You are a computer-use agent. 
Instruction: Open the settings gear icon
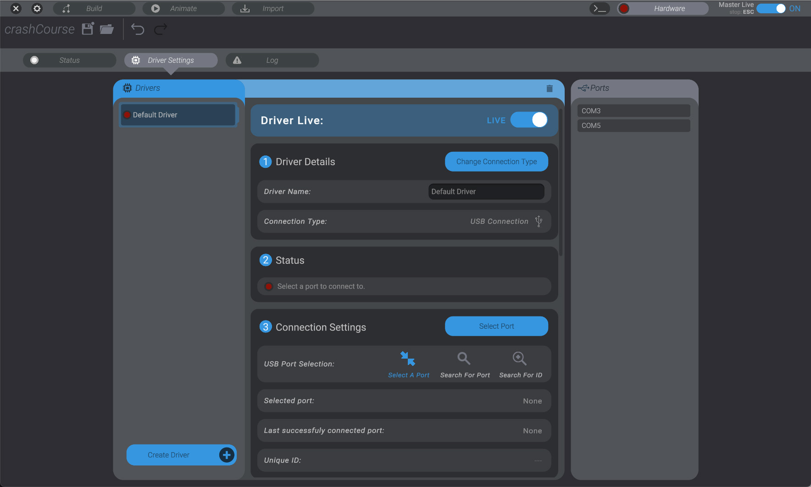[x=37, y=8]
